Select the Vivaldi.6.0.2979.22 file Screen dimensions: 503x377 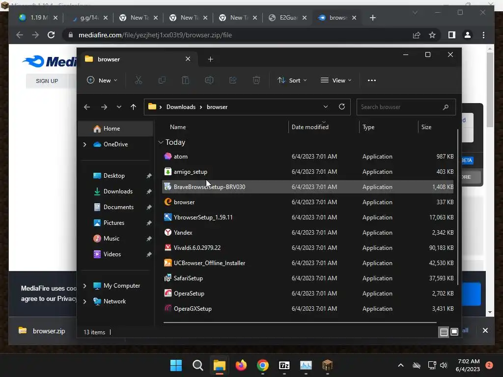click(x=308, y=248)
